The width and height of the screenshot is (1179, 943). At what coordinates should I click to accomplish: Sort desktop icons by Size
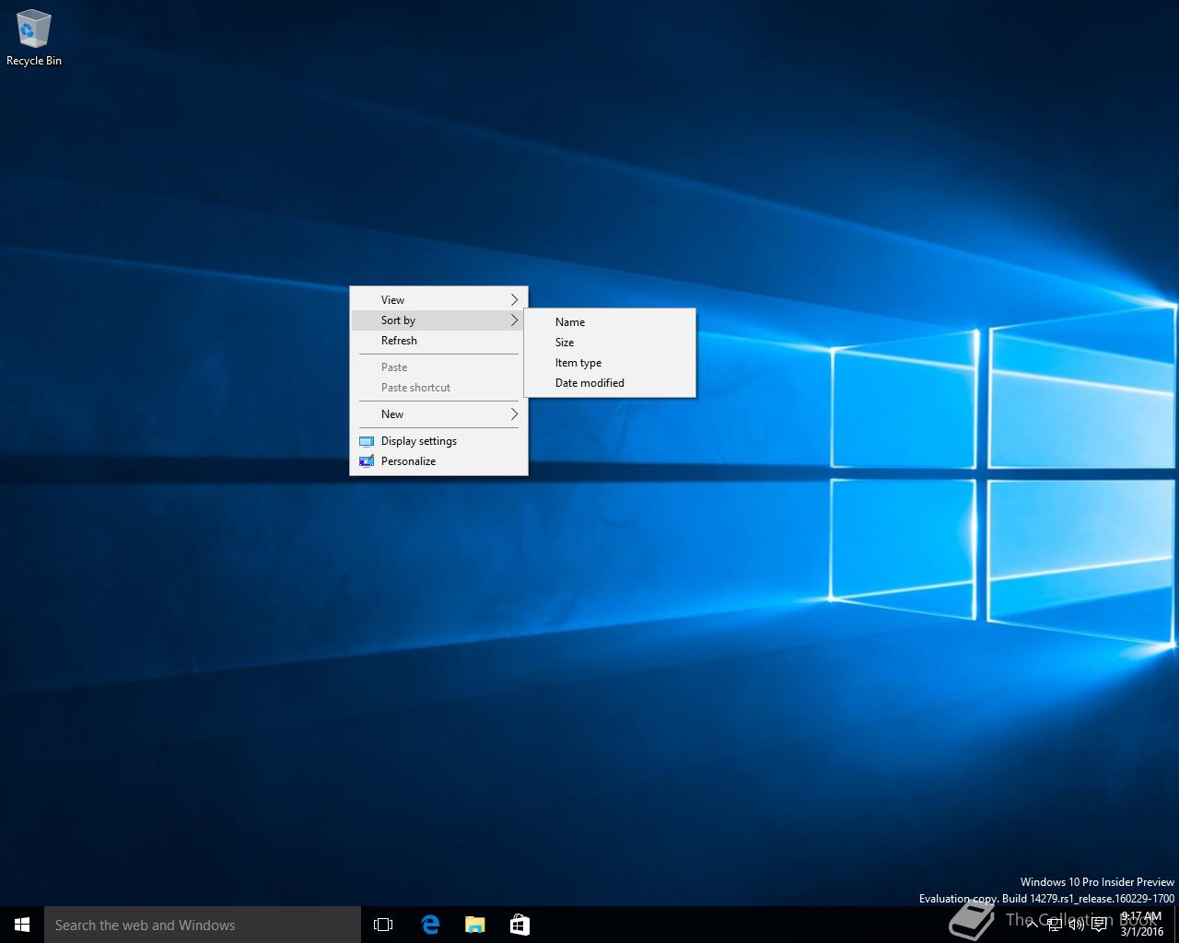[610, 342]
